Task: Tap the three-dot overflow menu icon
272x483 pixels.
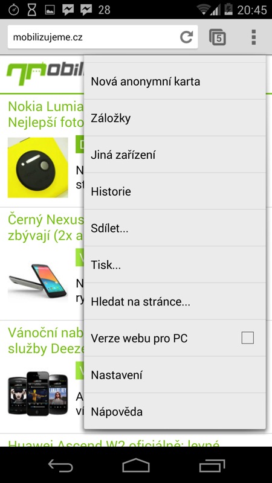Action: 253,37
